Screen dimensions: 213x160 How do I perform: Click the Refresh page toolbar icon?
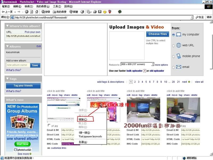coord(31,12)
